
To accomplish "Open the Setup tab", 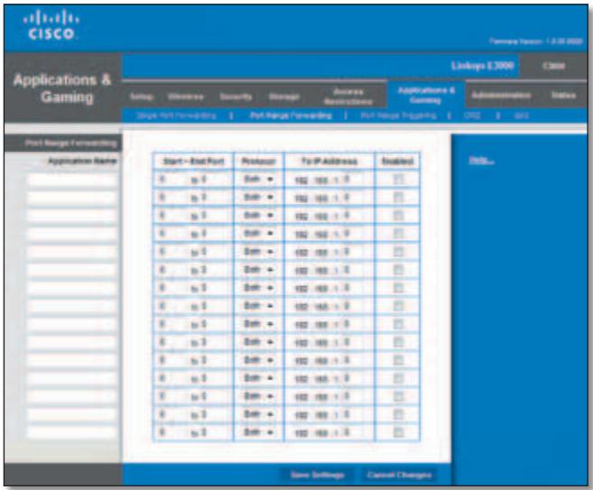I will pyautogui.click(x=141, y=97).
